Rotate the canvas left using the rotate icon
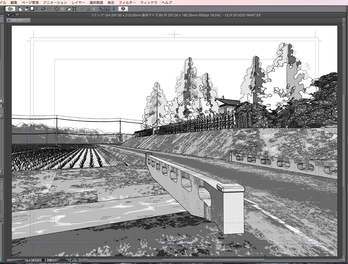348x264 pixels. click(73, 259)
